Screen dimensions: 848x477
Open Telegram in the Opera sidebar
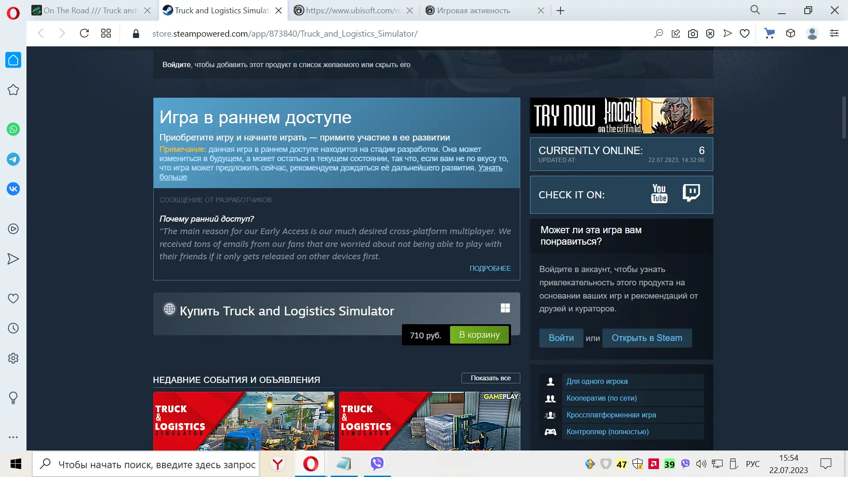click(x=13, y=159)
